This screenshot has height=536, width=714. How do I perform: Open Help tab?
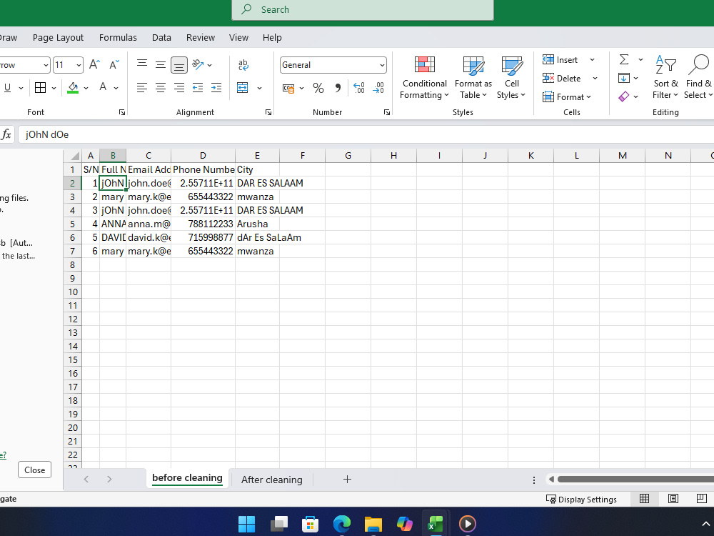272,37
